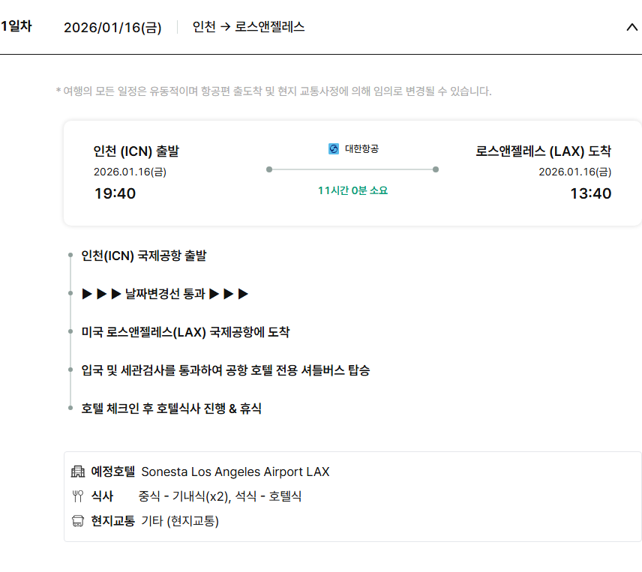
Task: Click the hotel building icon beside 예정호텔
Action: click(x=78, y=472)
